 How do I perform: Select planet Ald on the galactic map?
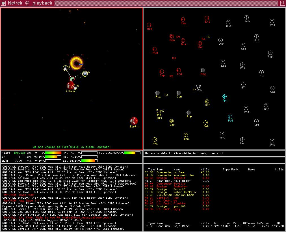149,25
